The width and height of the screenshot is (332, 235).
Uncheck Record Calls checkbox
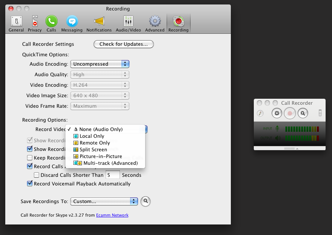pos(30,166)
